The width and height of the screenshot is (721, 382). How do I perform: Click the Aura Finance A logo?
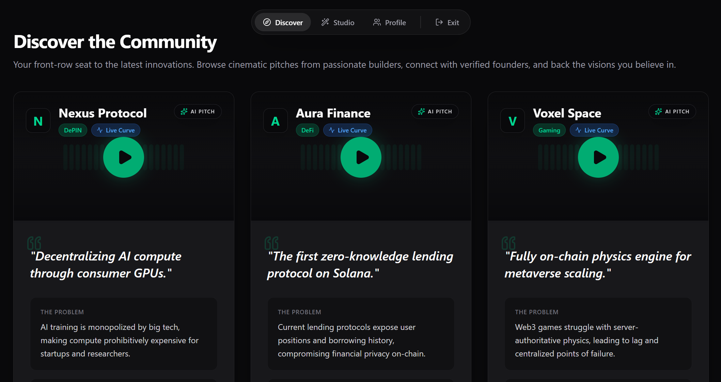[x=275, y=121]
